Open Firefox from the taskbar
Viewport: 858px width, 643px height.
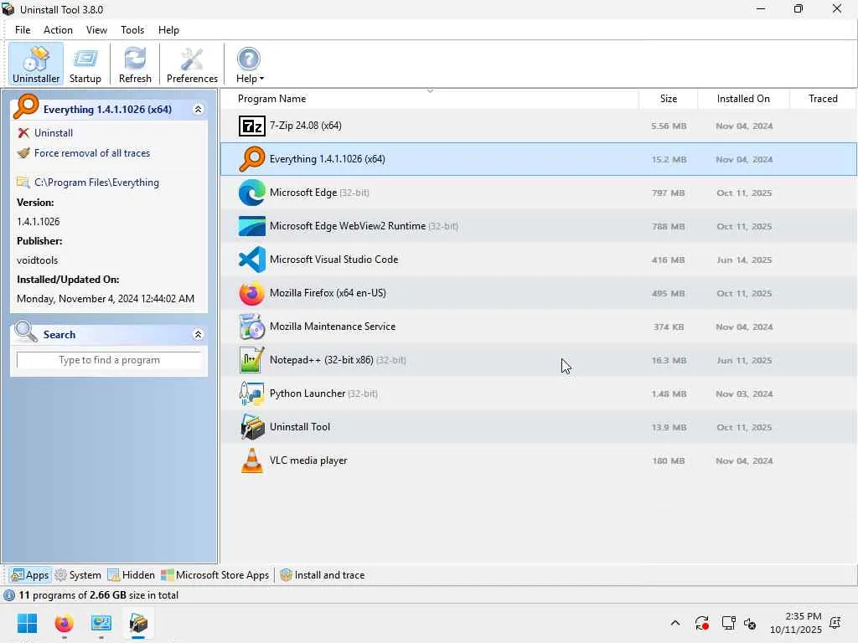(x=64, y=623)
